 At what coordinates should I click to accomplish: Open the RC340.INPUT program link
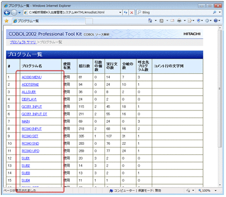[32, 129]
